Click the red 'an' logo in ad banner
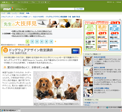The height and width of the screenshot is (112, 122). click(115, 23)
